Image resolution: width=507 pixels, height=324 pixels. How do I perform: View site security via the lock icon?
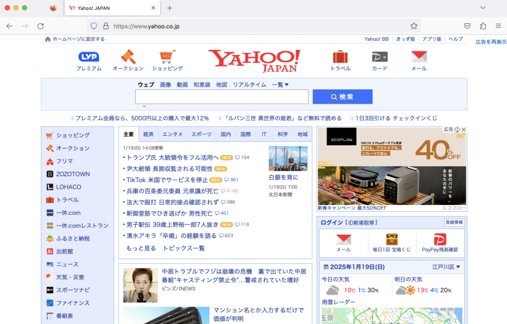[x=106, y=26]
